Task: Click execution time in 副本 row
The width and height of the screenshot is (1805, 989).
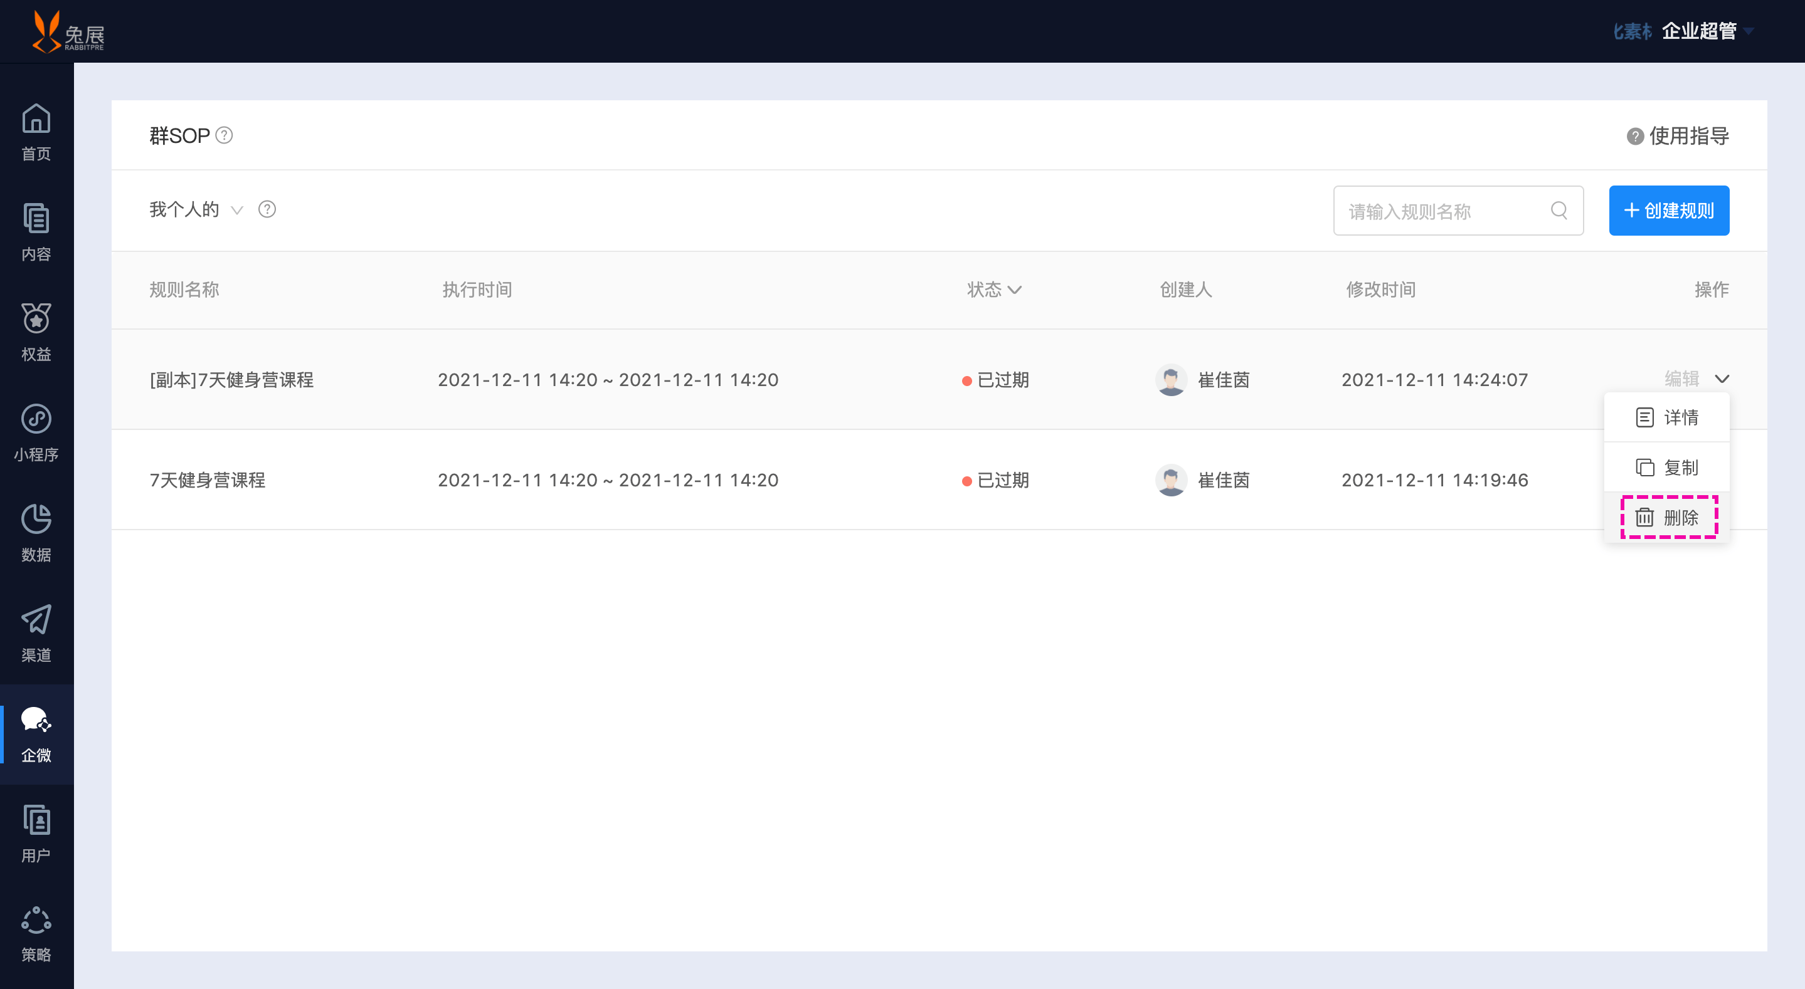Action: click(x=608, y=380)
